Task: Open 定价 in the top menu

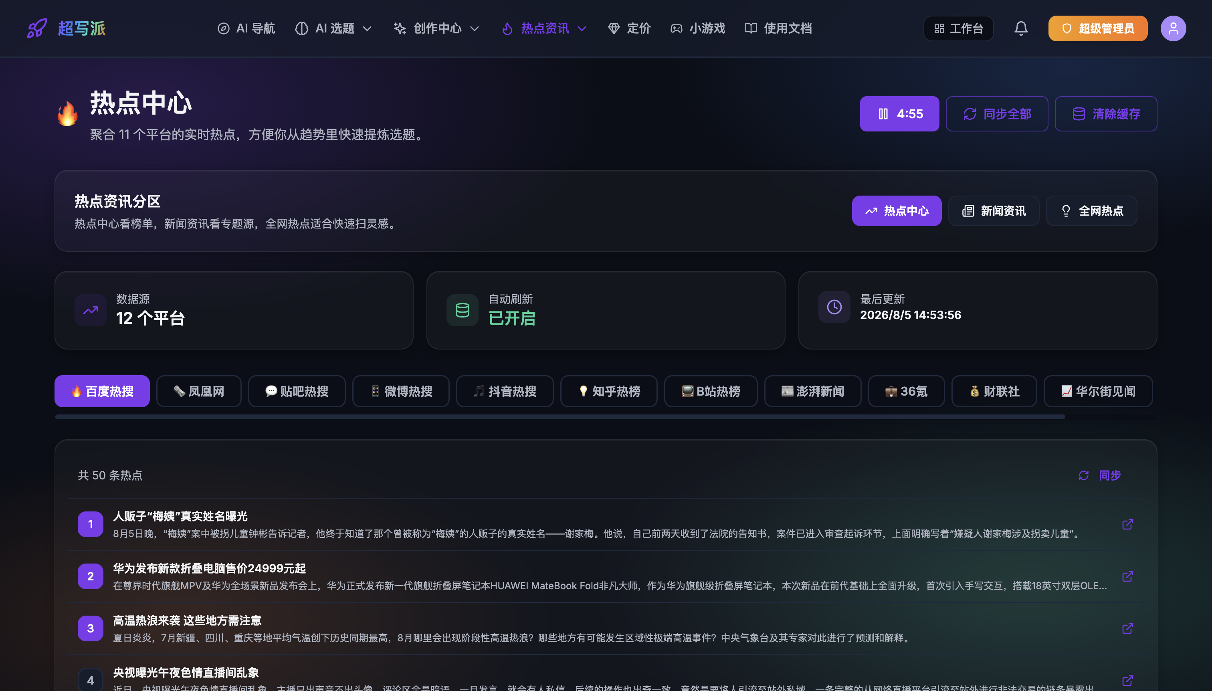Action: tap(629, 28)
